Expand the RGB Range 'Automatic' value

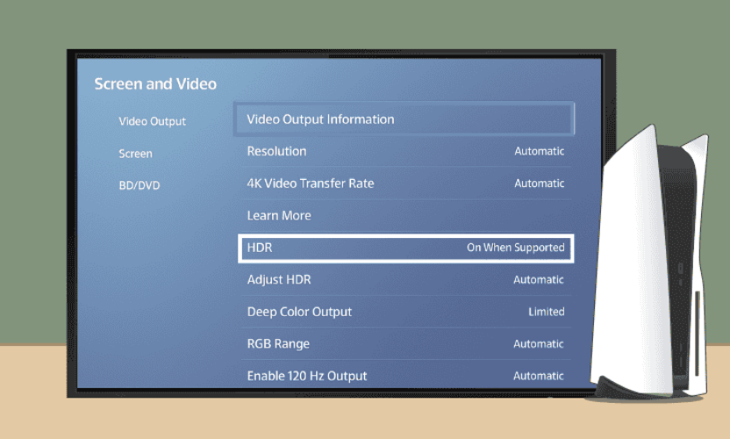539,343
